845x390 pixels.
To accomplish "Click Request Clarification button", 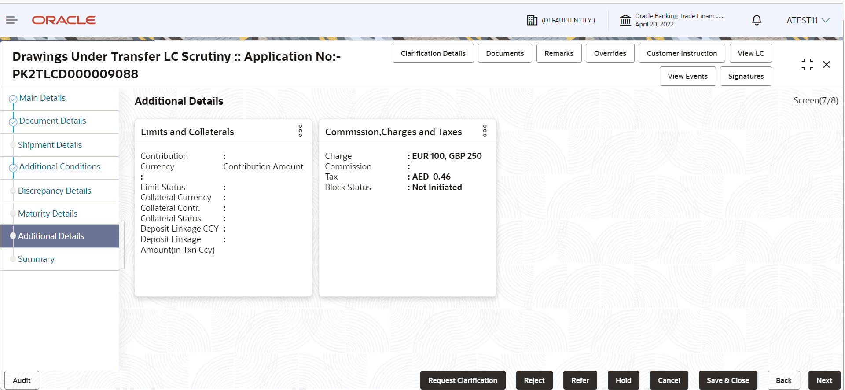I will pos(463,380).
